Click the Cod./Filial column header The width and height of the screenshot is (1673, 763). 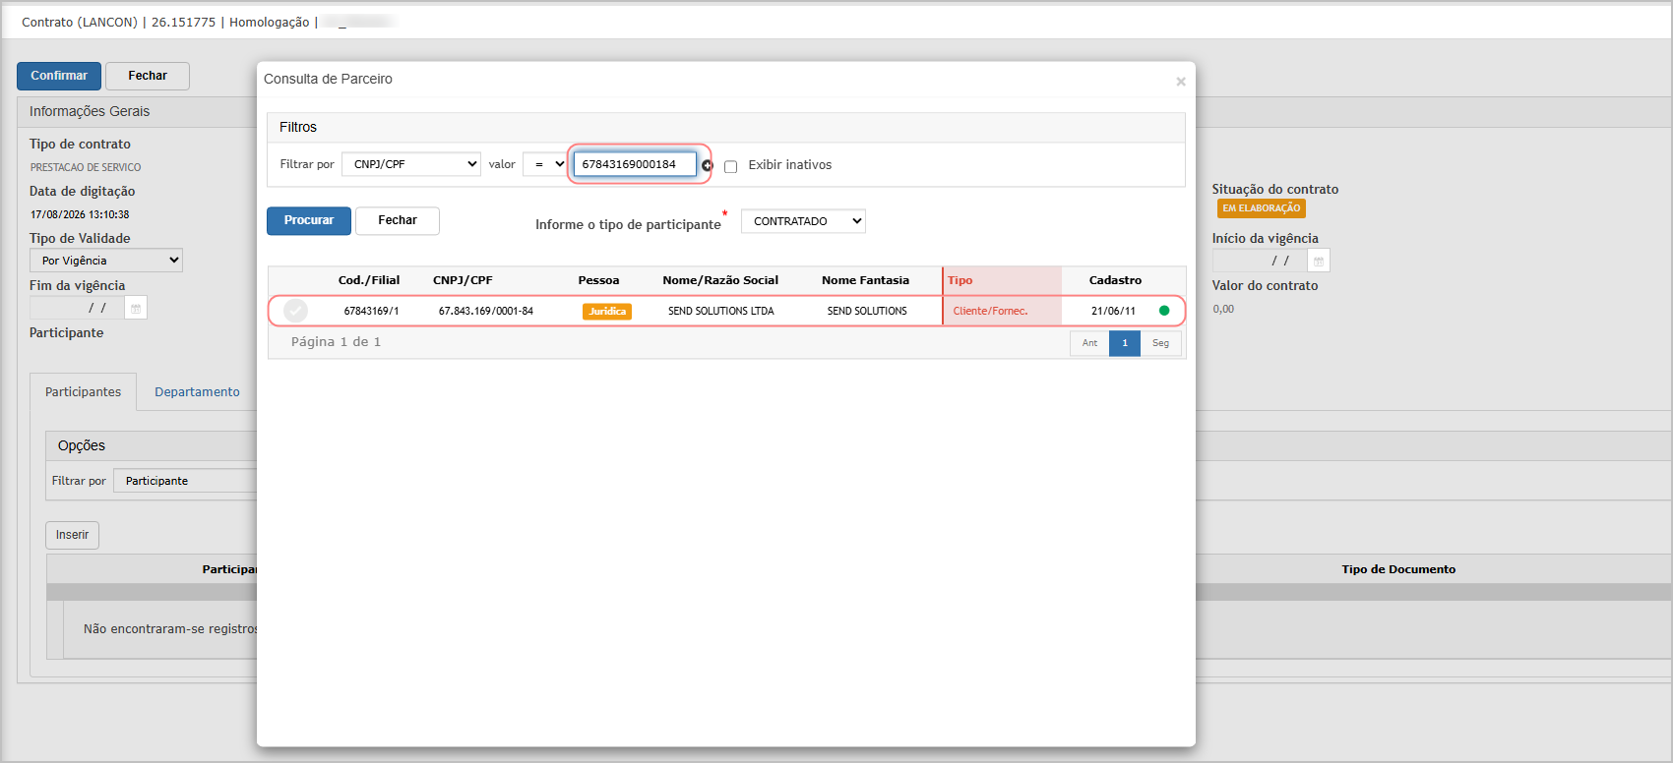point(369,280)
